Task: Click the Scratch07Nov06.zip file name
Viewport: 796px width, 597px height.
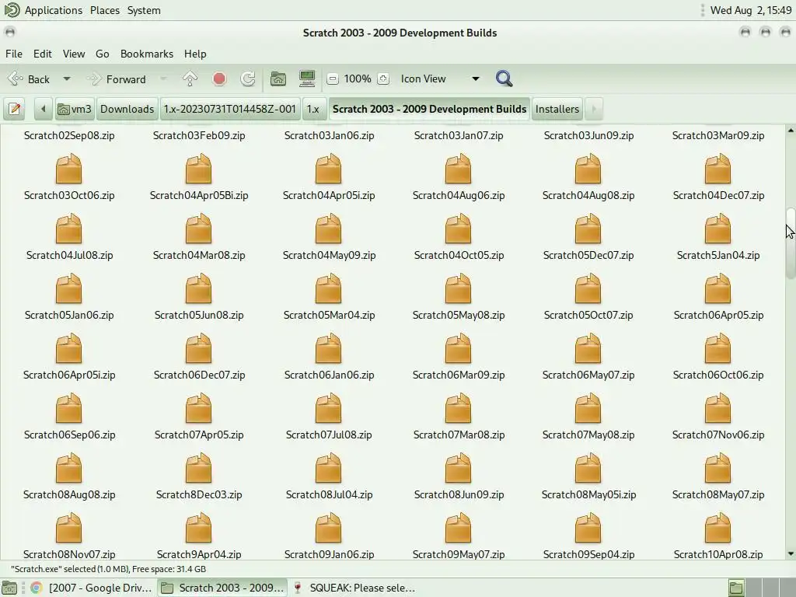Action: [x=718, y=435]
